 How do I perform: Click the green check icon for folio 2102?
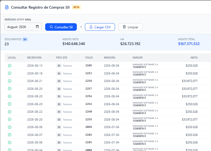click(9, 135)
